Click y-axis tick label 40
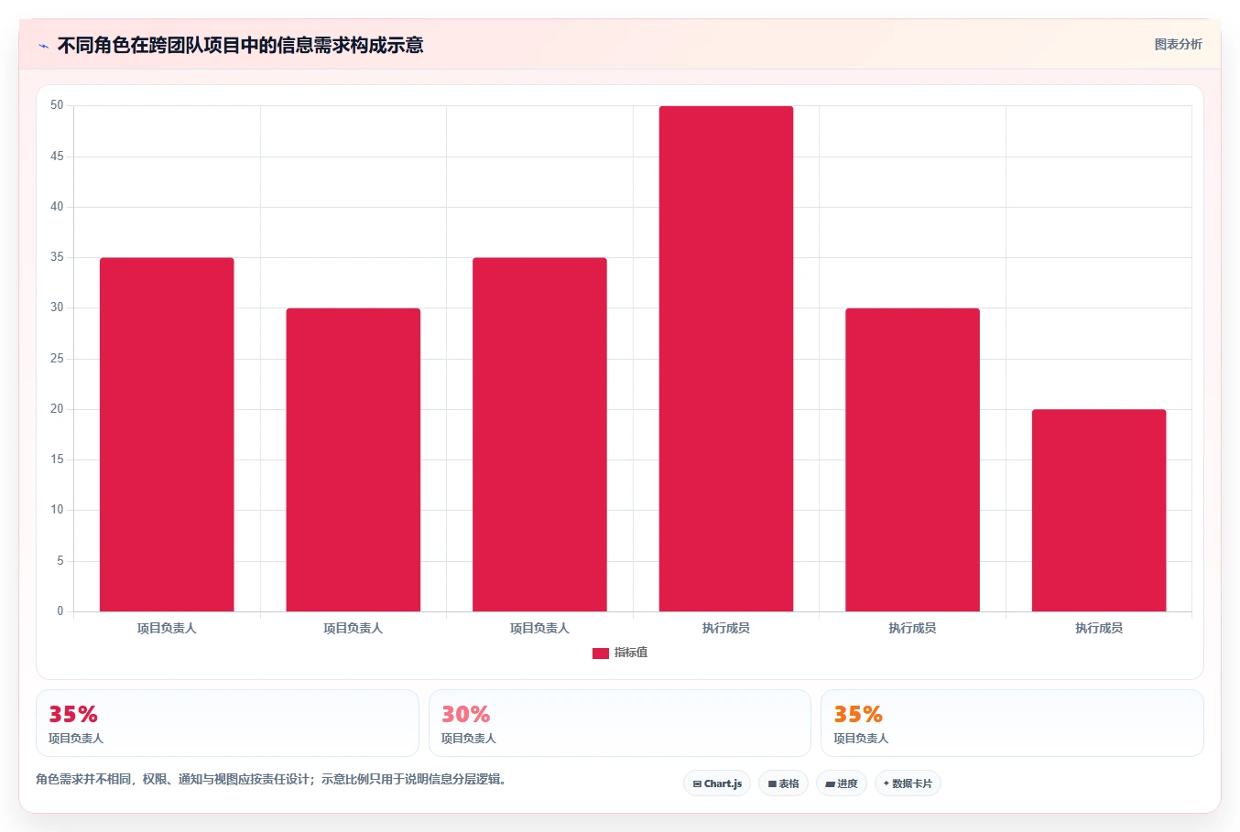The height and width of the screenshot is (832, 1240). point(58,207)
